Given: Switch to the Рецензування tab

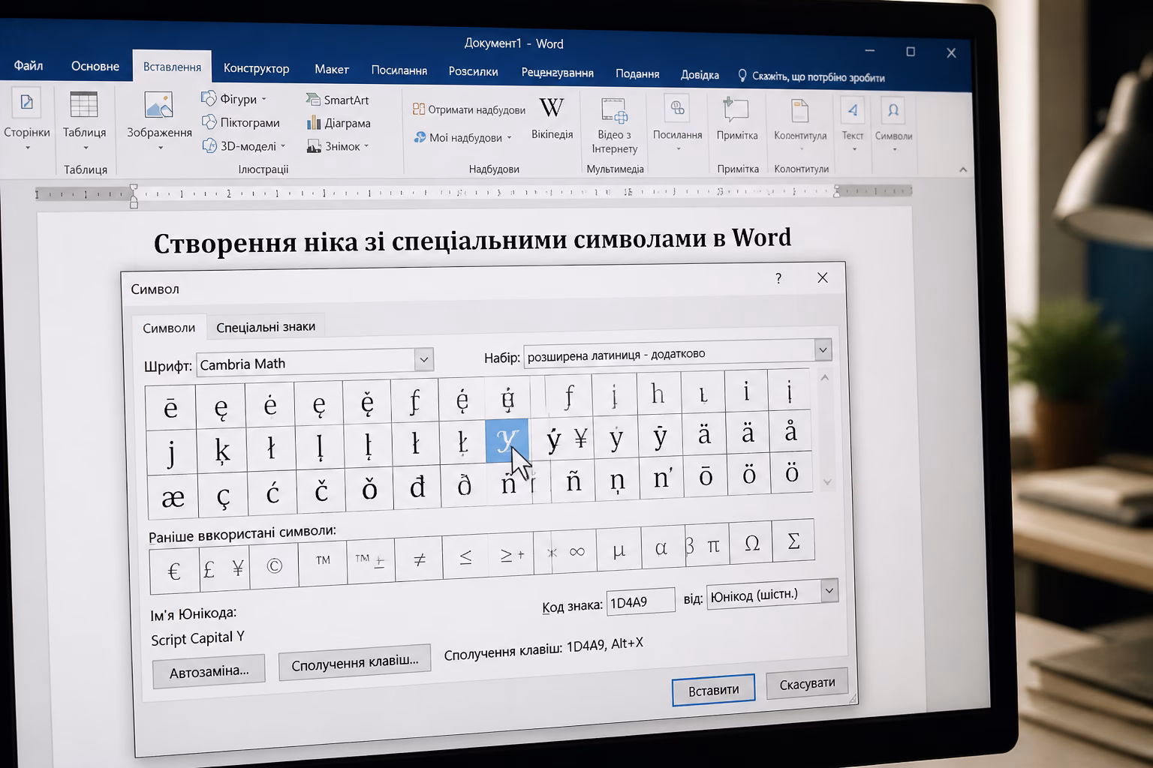Looking at the screenshot, I should (557, 73).
